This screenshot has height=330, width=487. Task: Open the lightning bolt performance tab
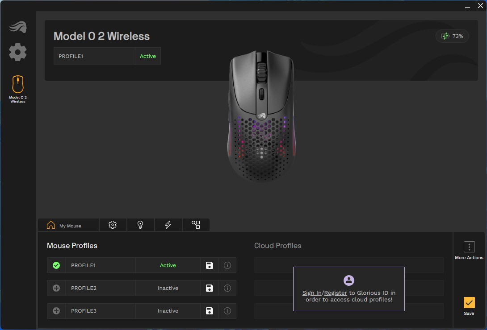[168, 225]
